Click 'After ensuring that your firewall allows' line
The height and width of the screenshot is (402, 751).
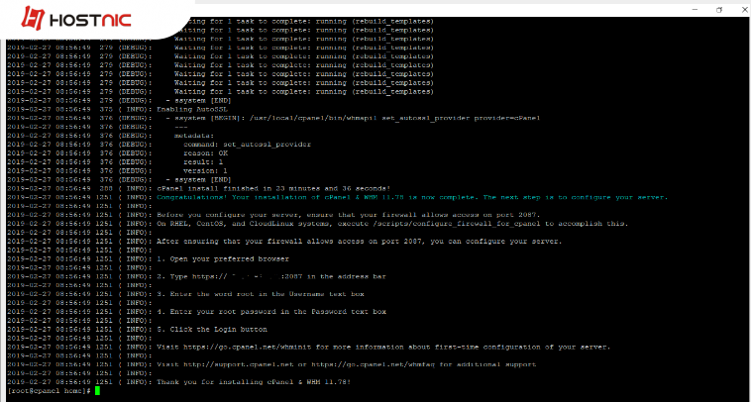pos(360,242)
